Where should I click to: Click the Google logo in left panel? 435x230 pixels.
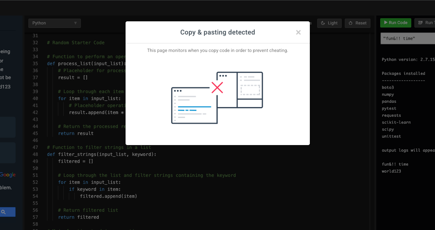point(8,175)
